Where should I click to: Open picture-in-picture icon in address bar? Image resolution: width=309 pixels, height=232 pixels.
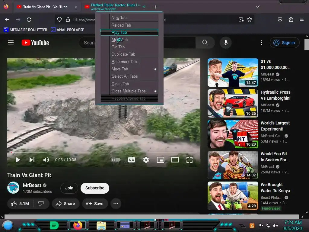point(241,19)
